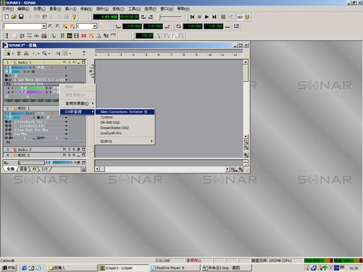Open RealOne Player in the taskbar

[x=175, y=268]
